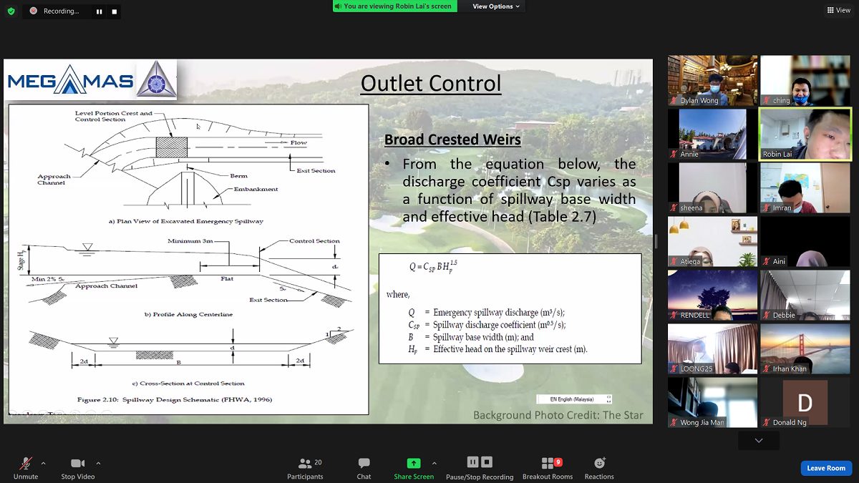Click the Pause/Stop Recording toolbar button
The image size is (859, 483).
point(480,468)
